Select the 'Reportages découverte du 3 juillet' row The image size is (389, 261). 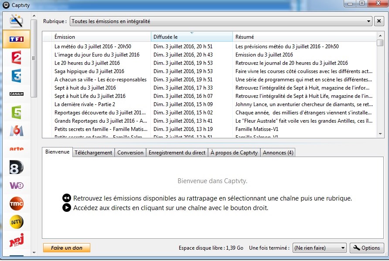[210, 113]
